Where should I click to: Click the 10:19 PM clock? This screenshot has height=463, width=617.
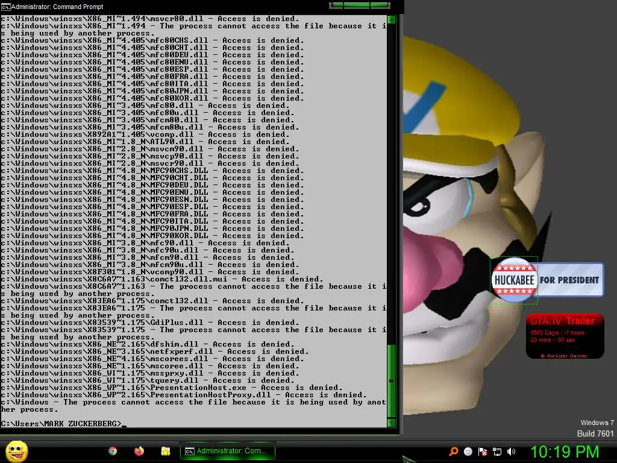coord(565,452)
